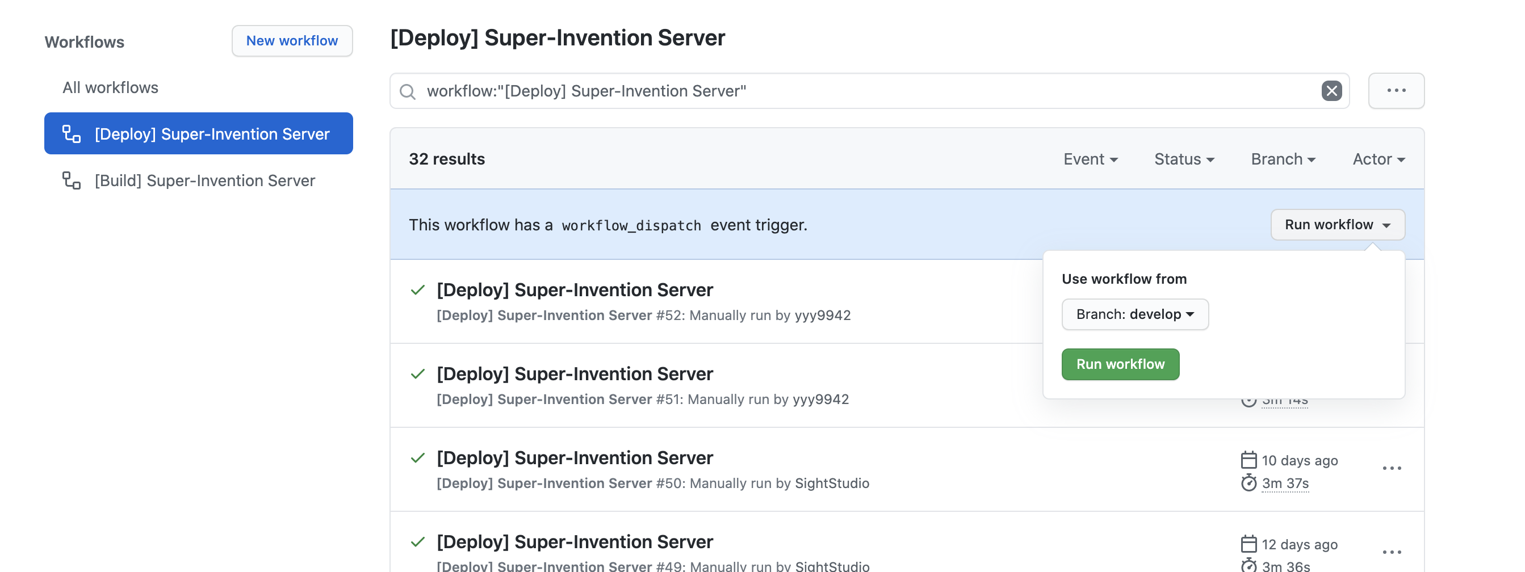
Task: Open the three-dot menu beside search box
Action: point(1396,90)
